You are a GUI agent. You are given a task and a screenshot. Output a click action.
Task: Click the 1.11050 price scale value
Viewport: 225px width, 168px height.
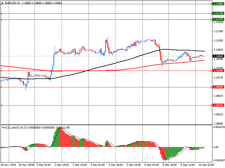point(219,41)
